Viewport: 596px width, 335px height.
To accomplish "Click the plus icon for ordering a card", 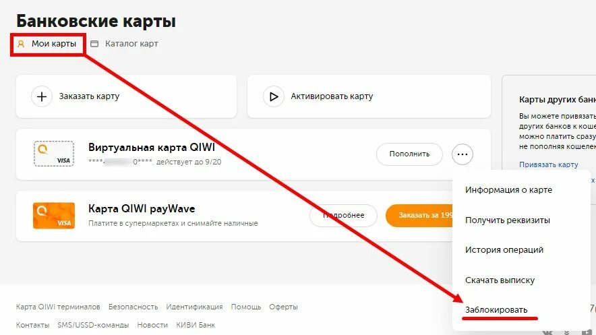I will (x=42, y=96).
